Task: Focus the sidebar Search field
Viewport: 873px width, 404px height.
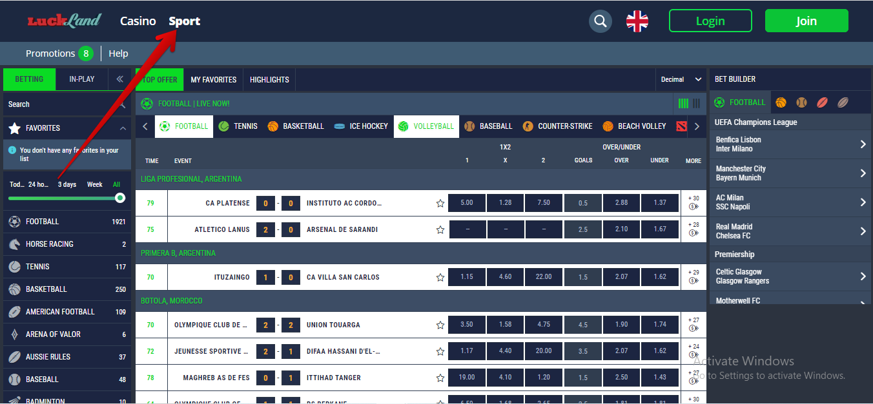Action: point(67,104)
